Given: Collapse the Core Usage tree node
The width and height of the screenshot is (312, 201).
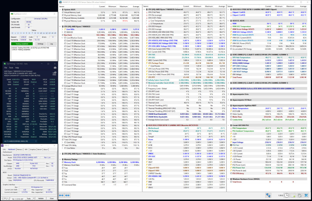Looking at the screenshot, I should (62, 89).
